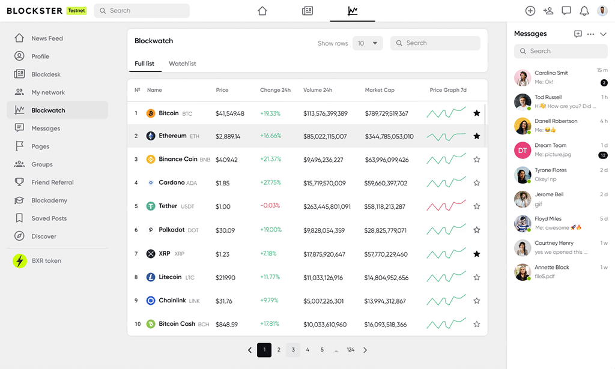
Task: Click the XRP coin icon
Action: [x=151, y=254]
